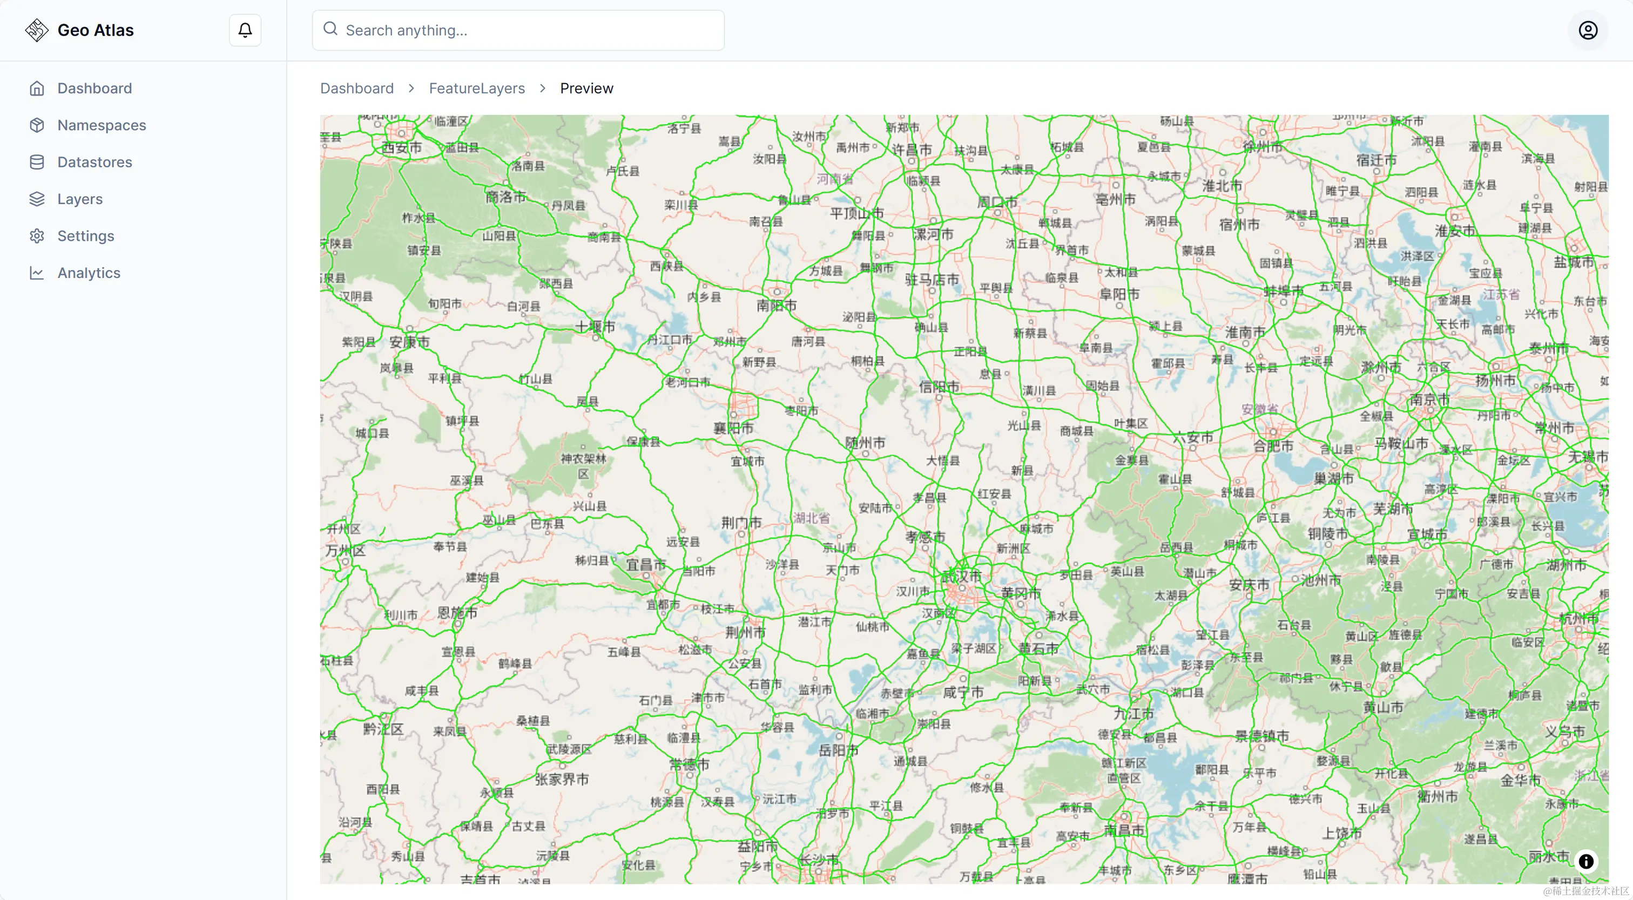
Task: Open the user account avatar icon
Action: coord(1587,30)
